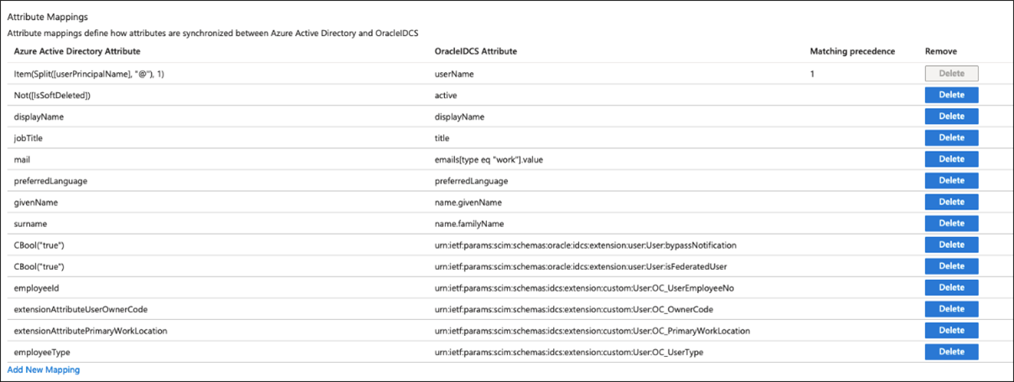Delete the employeeId mapping
Viewport: 1014px width, 382px height.
click(x=951, y=287)
